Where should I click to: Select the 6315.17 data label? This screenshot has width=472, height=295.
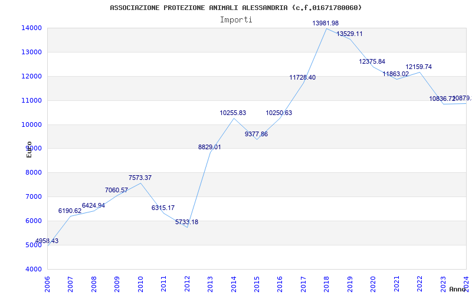[x=163, y=208]
